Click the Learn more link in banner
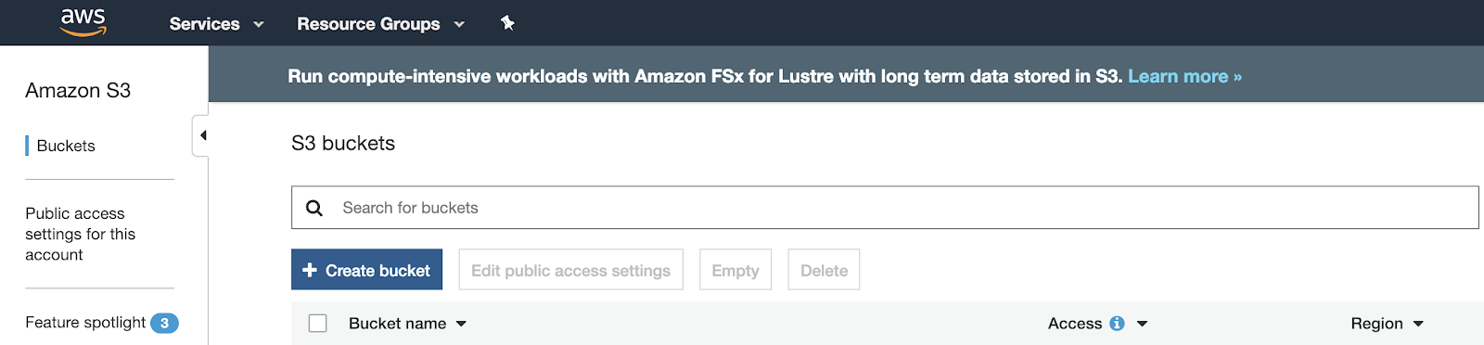Viewport: 1484px width, 345px height. pos(1184,76)
